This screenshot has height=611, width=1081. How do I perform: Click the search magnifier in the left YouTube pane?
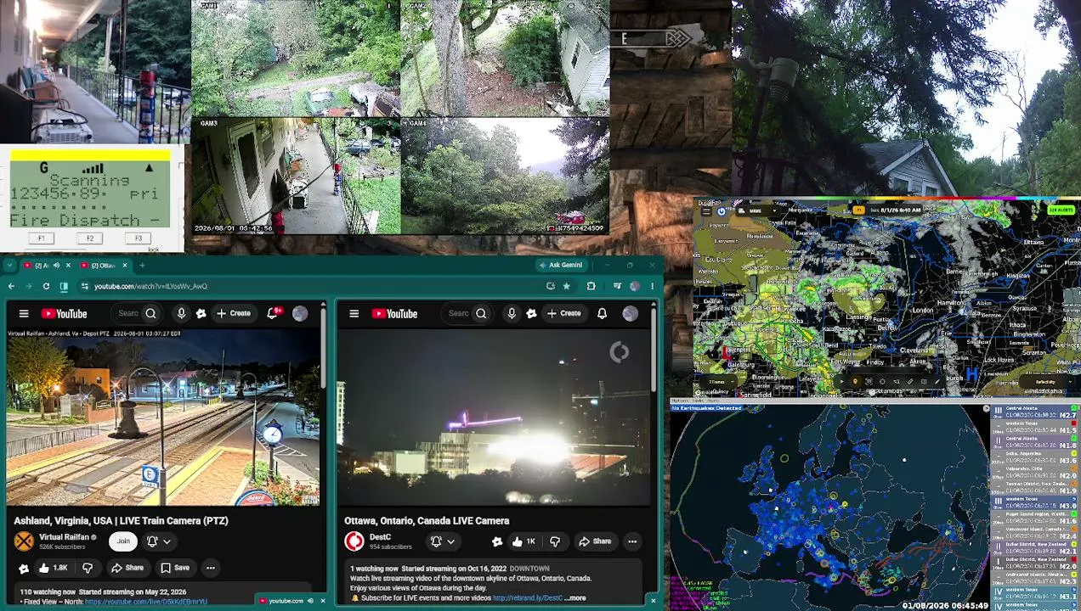150,314
